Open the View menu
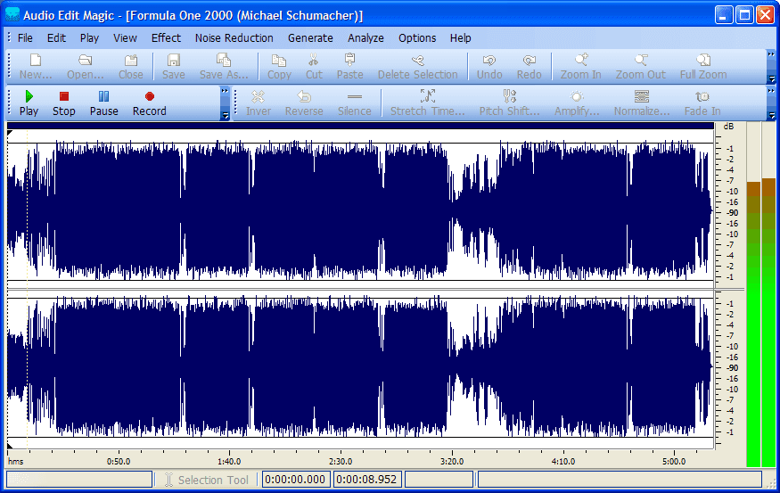Screen dimensions: 780x493 coord(125,37)
